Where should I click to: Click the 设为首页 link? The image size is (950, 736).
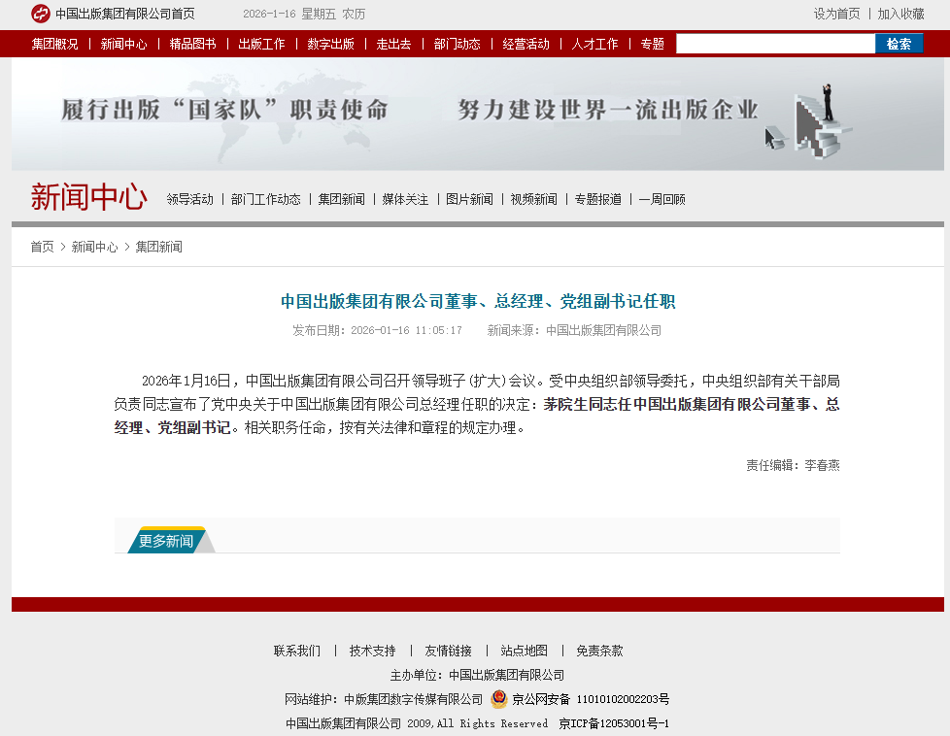point(836,14)
